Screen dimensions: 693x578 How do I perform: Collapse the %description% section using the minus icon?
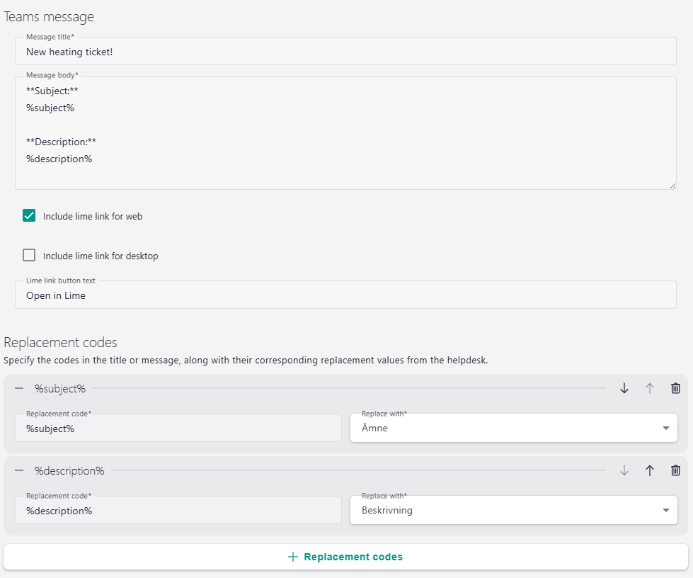19,470
